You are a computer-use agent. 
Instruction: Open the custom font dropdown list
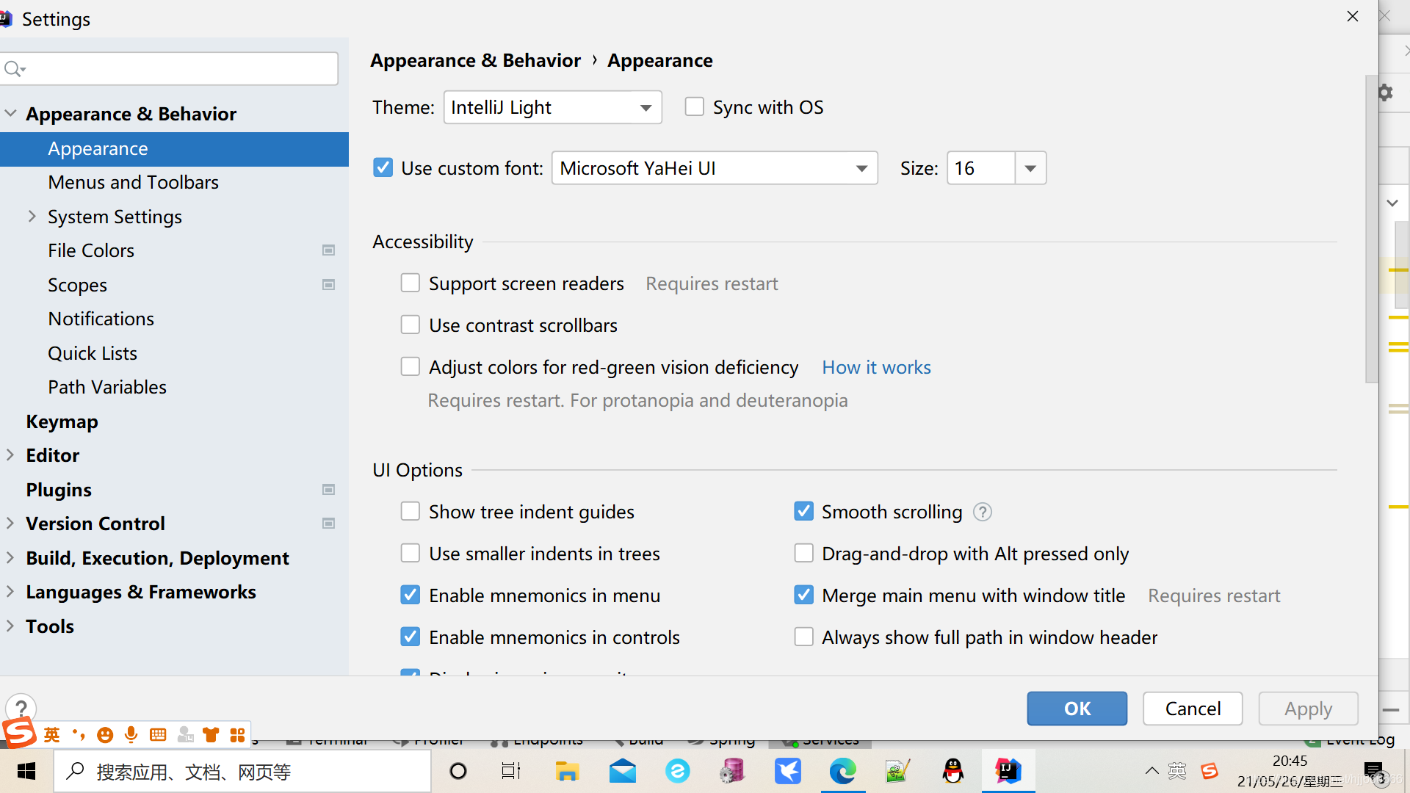[x=861, y=168]
